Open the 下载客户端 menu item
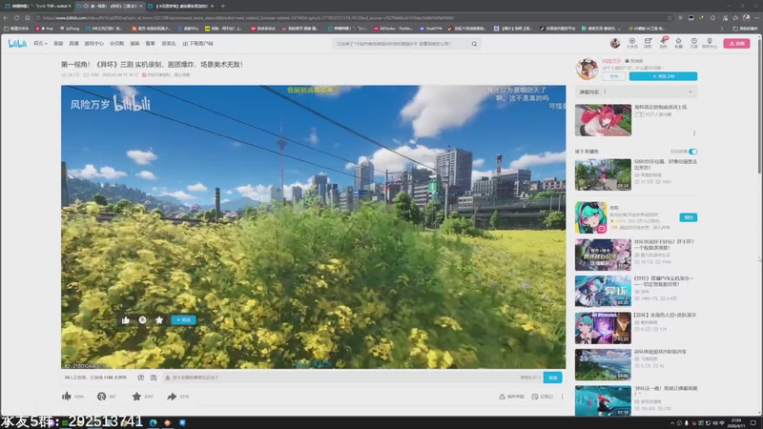Viewport: 763px width, 429px height. click(x=198, y=43)
